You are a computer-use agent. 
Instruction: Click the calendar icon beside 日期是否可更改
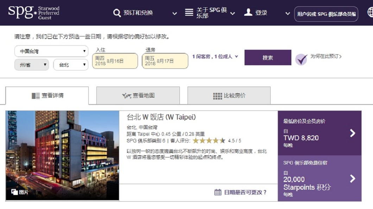tap(218, 192)
